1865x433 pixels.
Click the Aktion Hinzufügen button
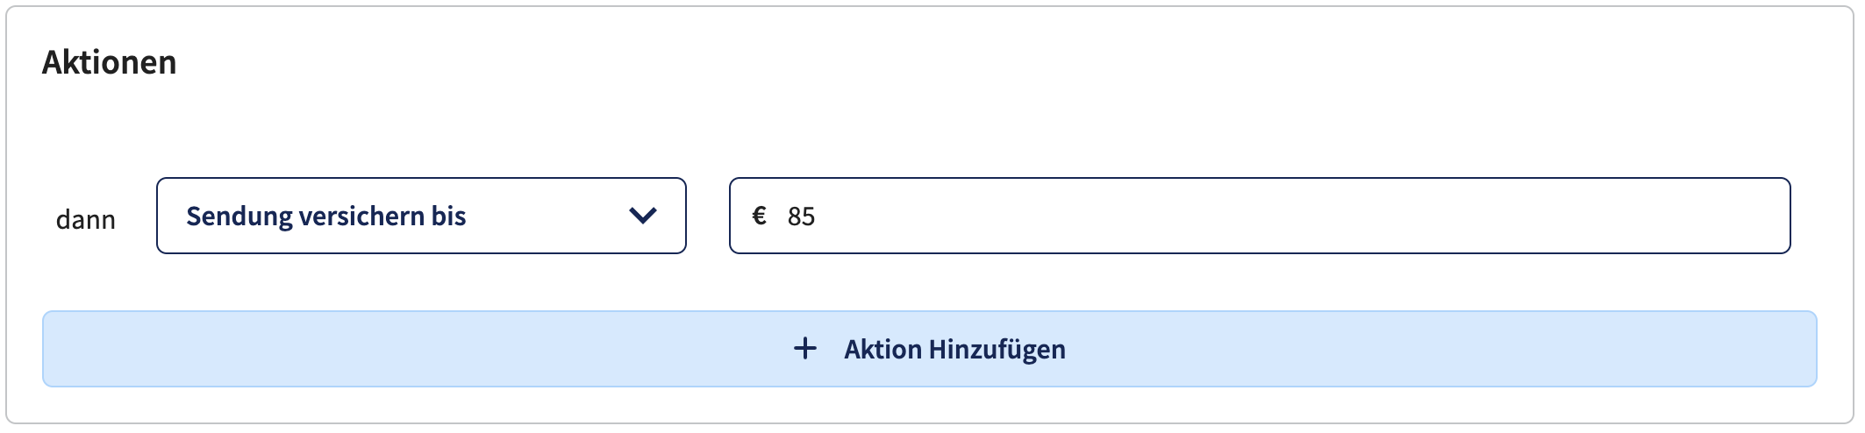tap(930, 349)
